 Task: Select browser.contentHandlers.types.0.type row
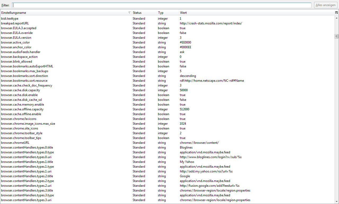pyautogui.click(x=167, y=152)
